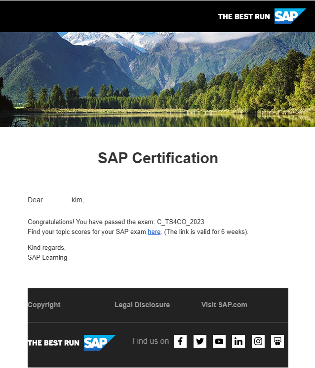Click the 'SAP Certification' heading

(x=157, y=158)
